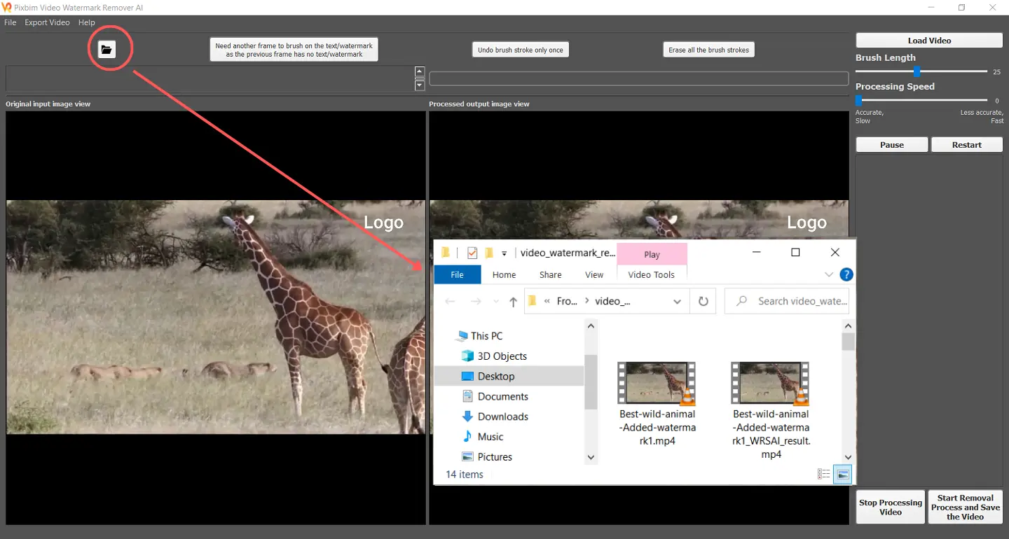Pause the video processing

coord(892,145)
